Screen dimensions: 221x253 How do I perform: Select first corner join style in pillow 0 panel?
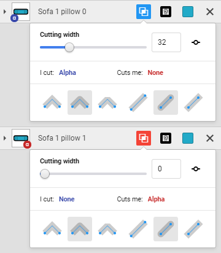pyautogui.click(x=52, y=103)
